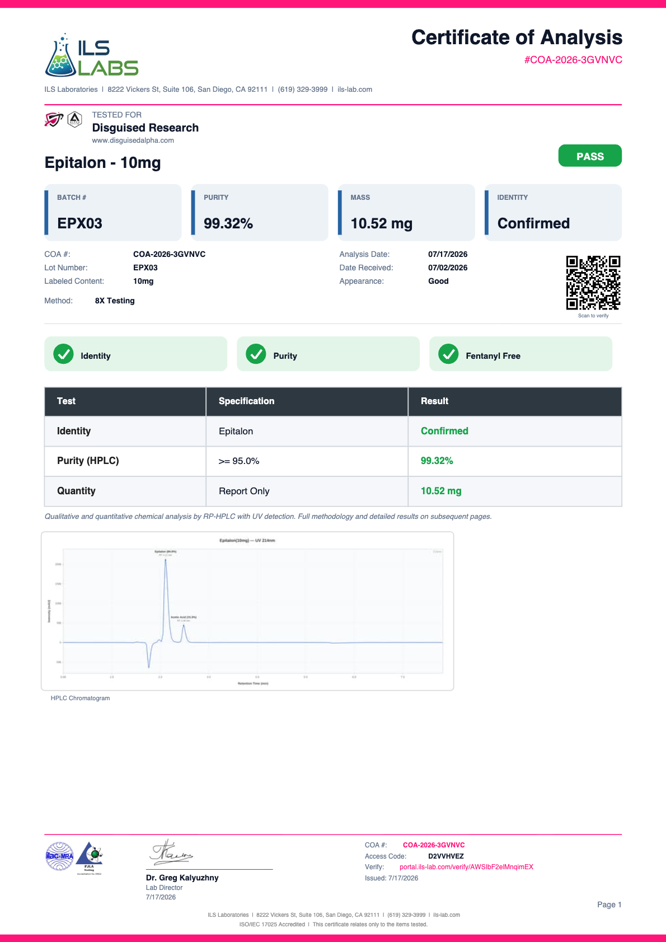Click the HPLC chromatogram thumbnail

[x=247, y=611]
